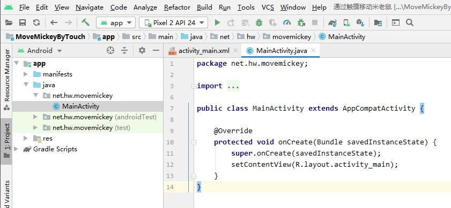The height and width of the screenshot is (208, 451).
Task: Open the app run configuration dropdown
Action: point(116,22)
